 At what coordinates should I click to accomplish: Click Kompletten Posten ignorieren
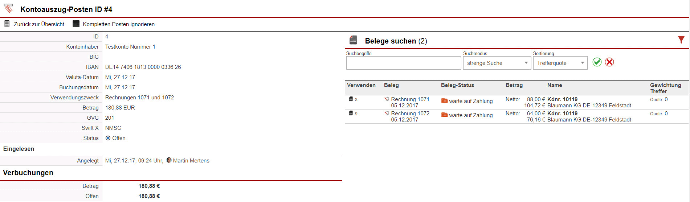118,24
